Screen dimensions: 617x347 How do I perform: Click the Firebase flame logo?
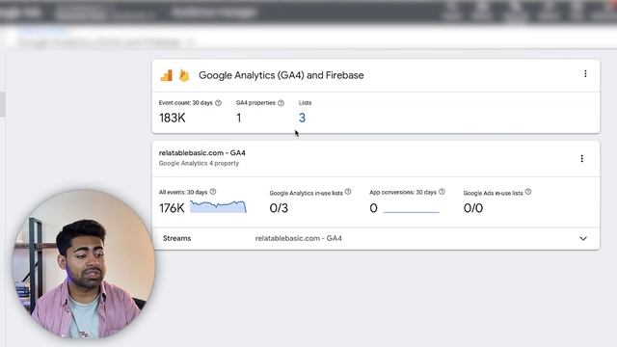coord(184,75)
